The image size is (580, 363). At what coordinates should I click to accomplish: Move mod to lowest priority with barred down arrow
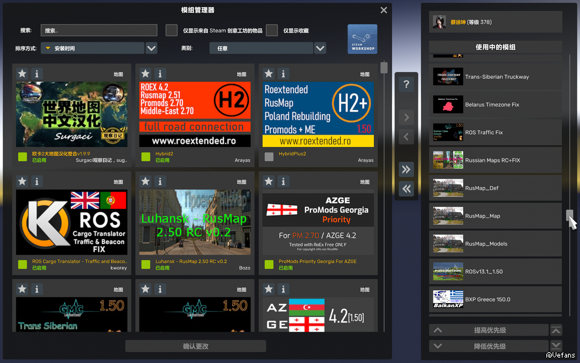[x=556, y=346]
